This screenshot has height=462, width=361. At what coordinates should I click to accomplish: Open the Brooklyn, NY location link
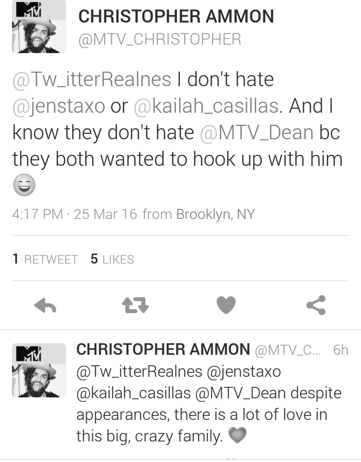215,214
